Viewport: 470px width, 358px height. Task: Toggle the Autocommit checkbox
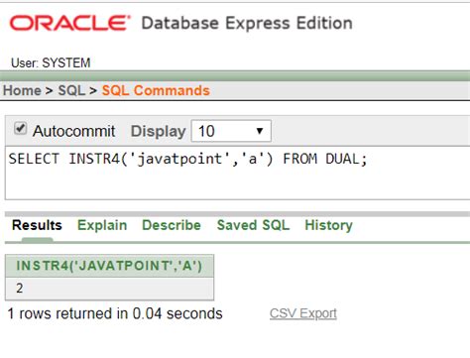click(x=20, y=128)
